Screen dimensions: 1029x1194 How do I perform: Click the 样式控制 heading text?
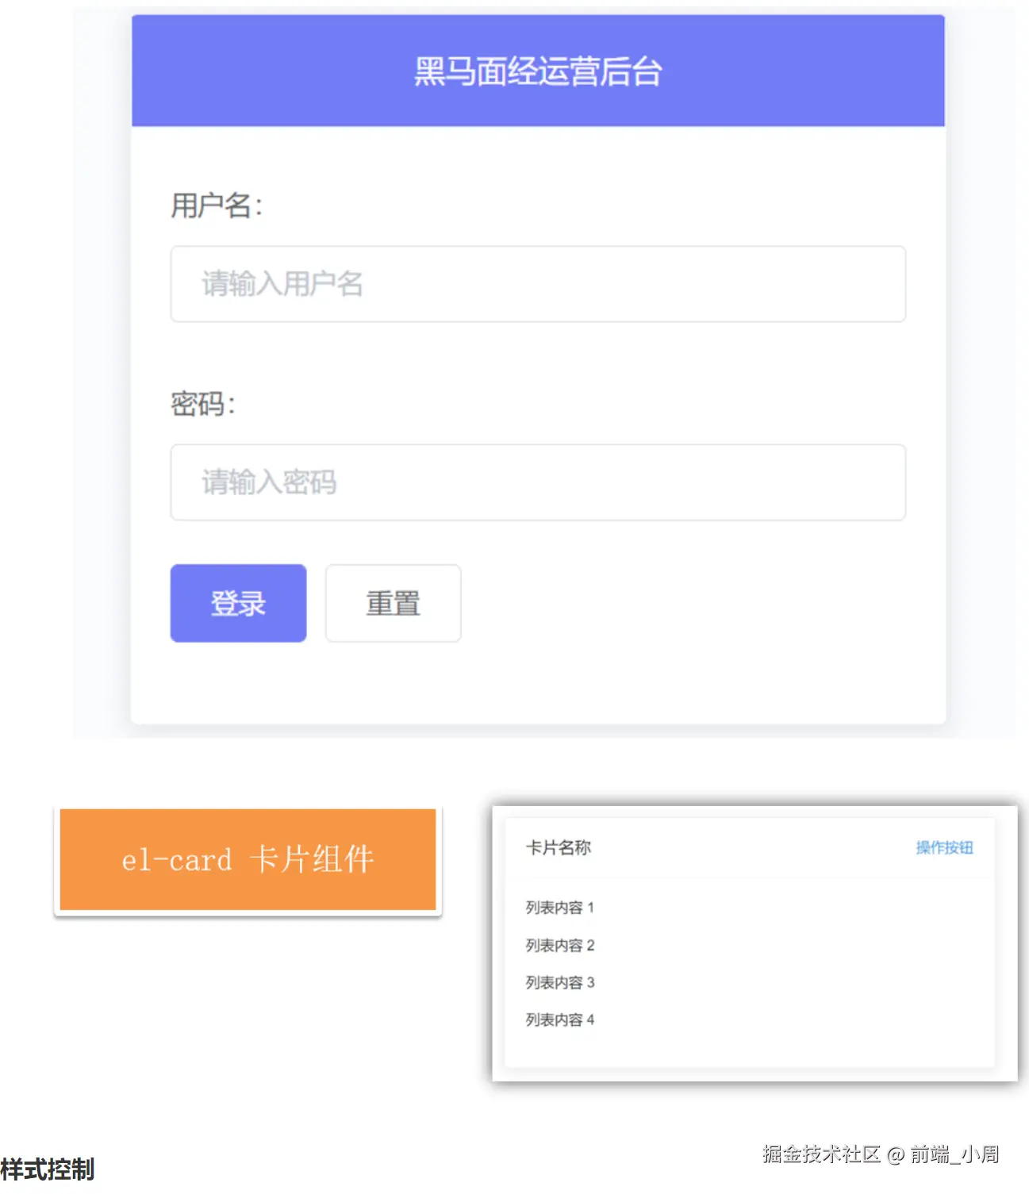(x=48, y=1169)
